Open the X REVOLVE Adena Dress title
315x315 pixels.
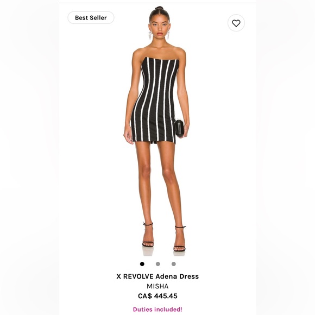[x=157, y=276]
